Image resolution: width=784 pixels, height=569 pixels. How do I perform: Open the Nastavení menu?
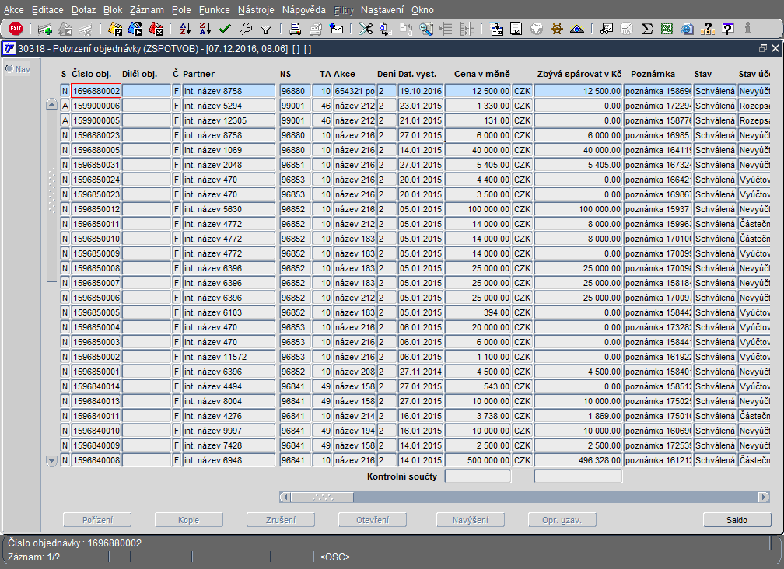[382, 10]
